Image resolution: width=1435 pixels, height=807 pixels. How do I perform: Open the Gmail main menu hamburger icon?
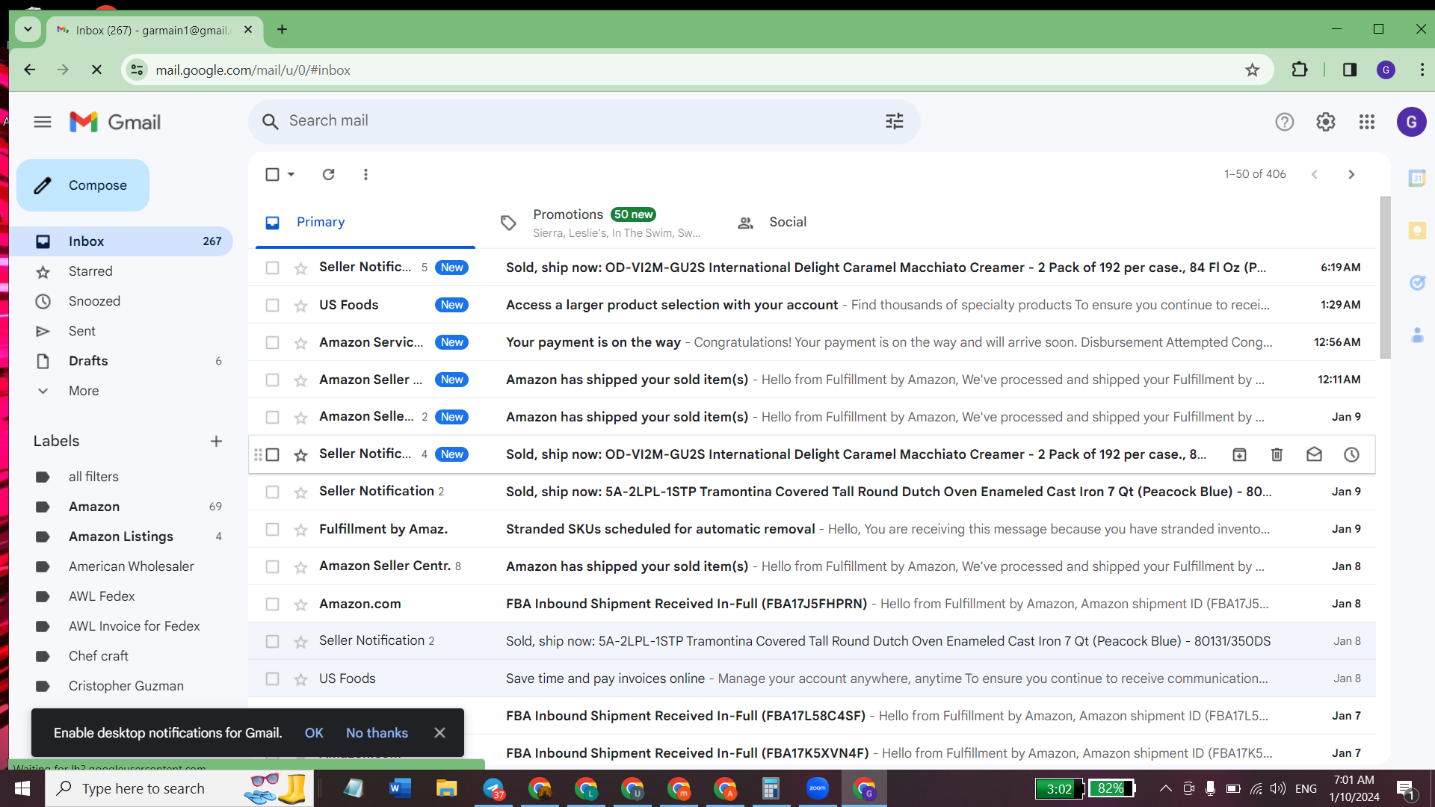[43, 122]
